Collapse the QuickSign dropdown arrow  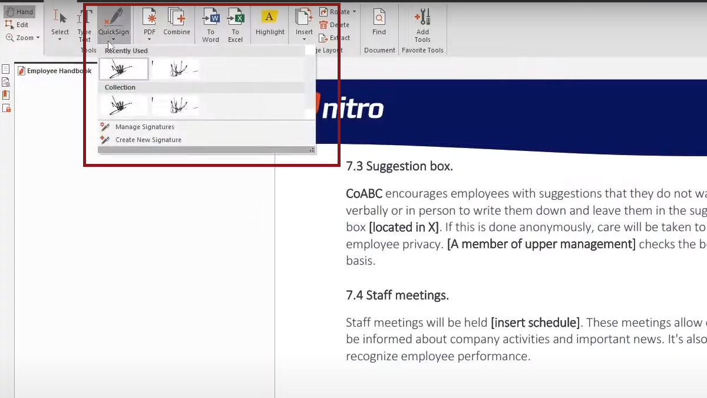113,40
